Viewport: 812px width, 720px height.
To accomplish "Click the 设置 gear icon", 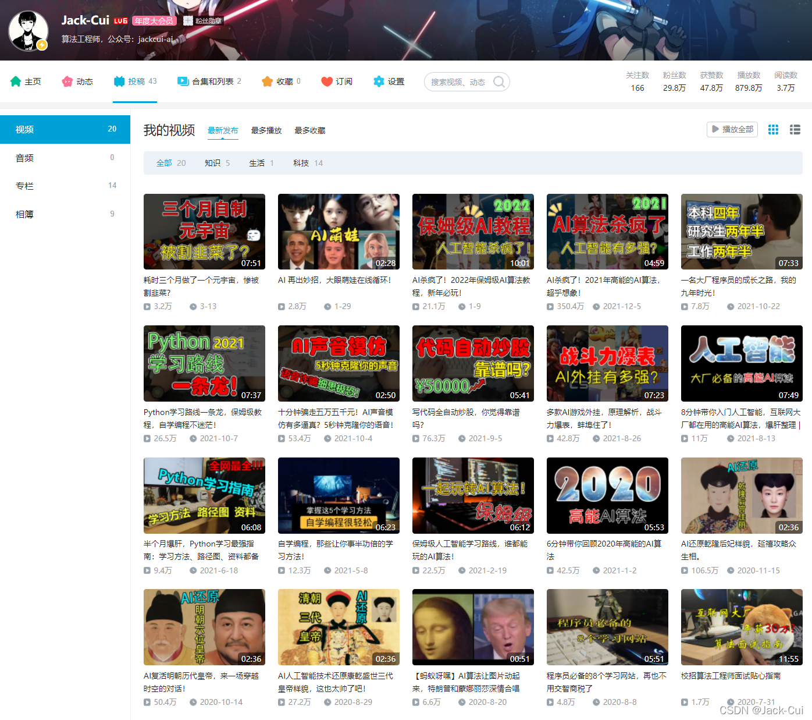I will 379,81.
